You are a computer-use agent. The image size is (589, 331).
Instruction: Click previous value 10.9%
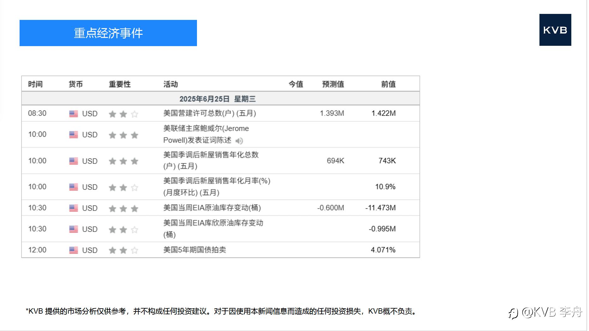click(x=385, y=187)
